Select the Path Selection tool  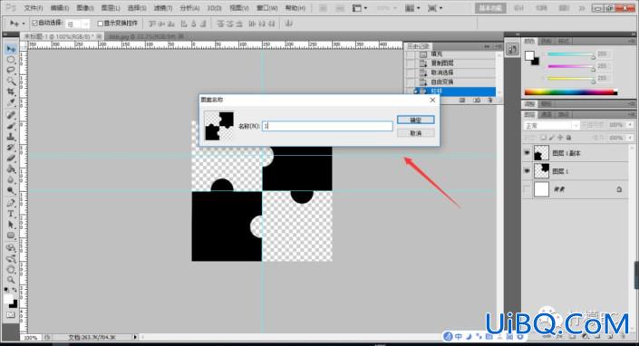11,225
